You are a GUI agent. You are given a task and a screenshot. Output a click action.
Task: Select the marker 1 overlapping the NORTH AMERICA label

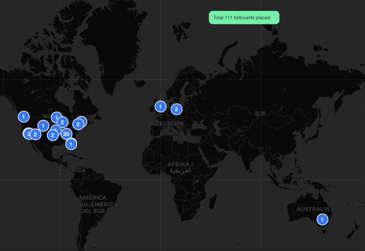pos(56,117)
